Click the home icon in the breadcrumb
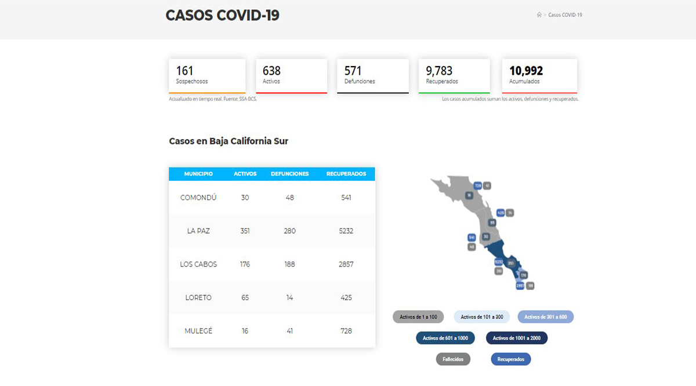 tap(539, 14)
